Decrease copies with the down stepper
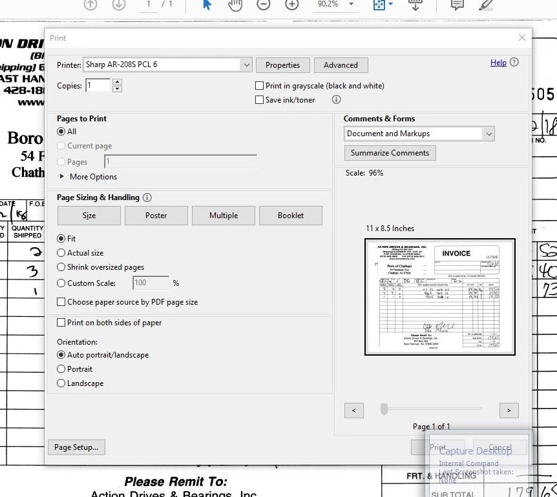 coord(117,88)
